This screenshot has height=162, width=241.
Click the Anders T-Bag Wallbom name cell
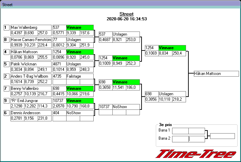31,76
